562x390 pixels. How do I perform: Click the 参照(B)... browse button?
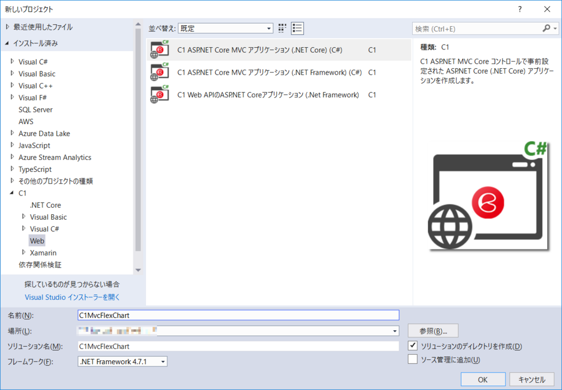pyautogui.click(x=433, y=331)
